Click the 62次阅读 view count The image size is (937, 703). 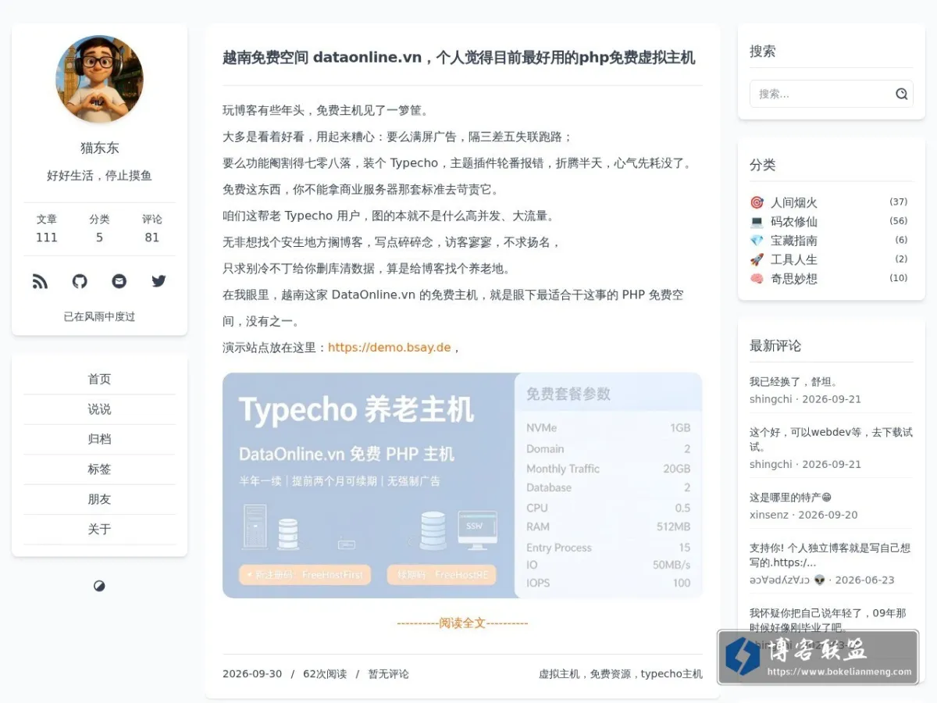tap(325, 674)
